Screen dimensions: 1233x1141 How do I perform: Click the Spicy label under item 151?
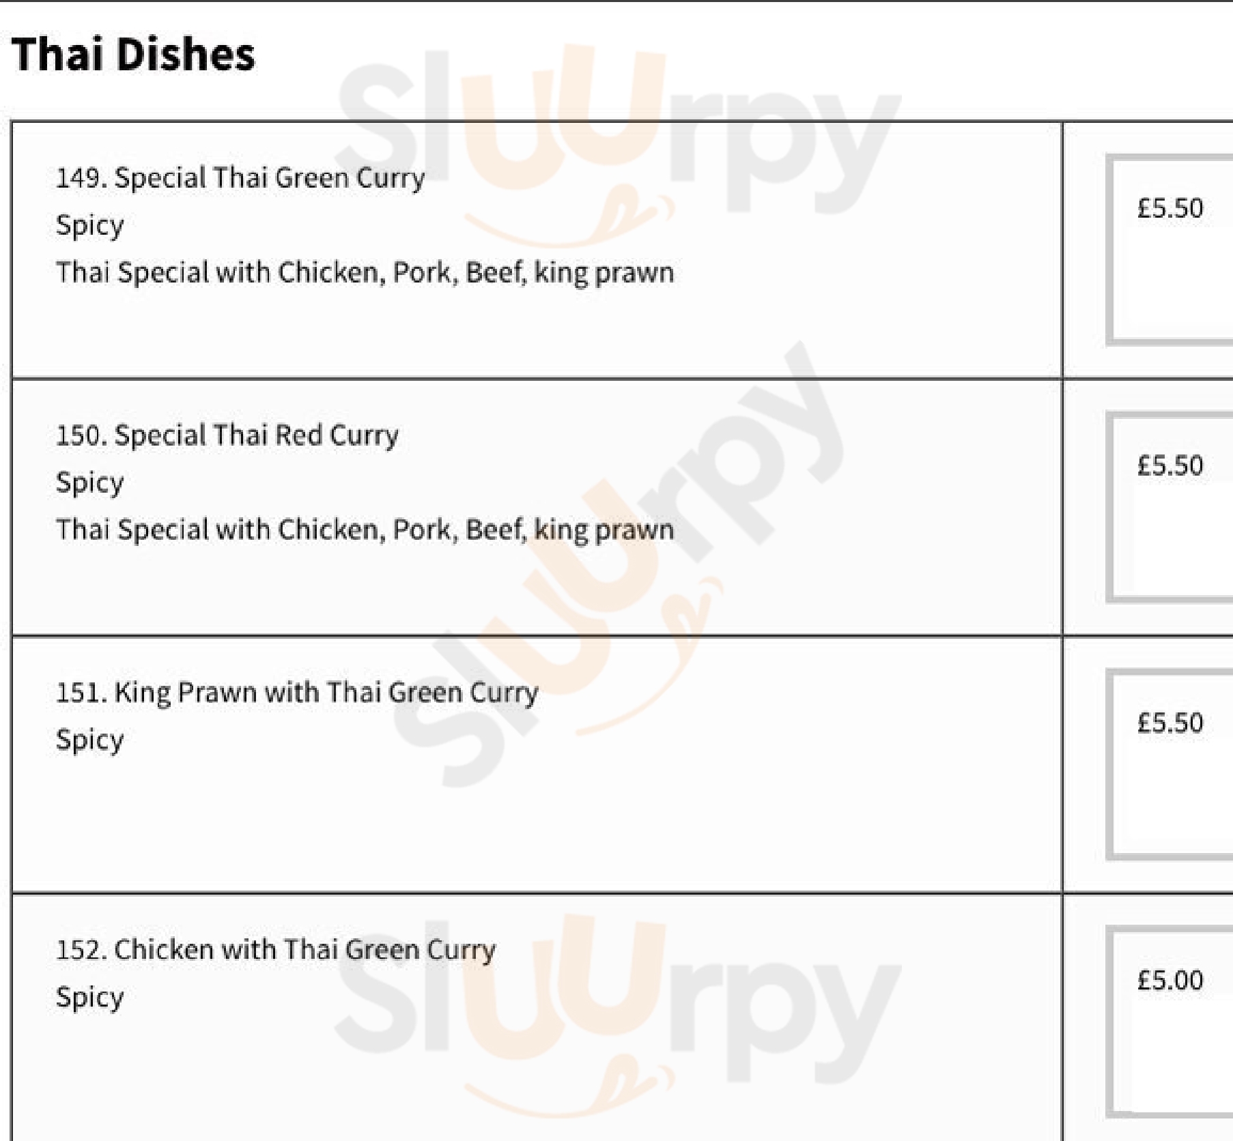(90, 740)
